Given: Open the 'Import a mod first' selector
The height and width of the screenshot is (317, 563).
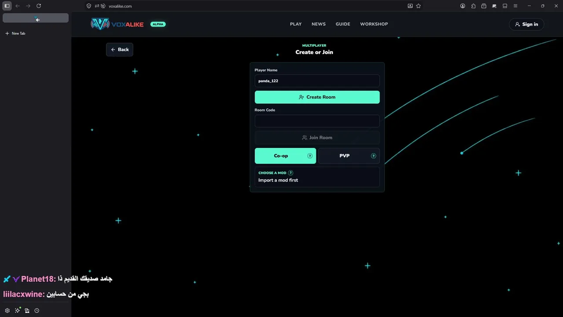Looking at the screenshot, I should pos(317,177).
